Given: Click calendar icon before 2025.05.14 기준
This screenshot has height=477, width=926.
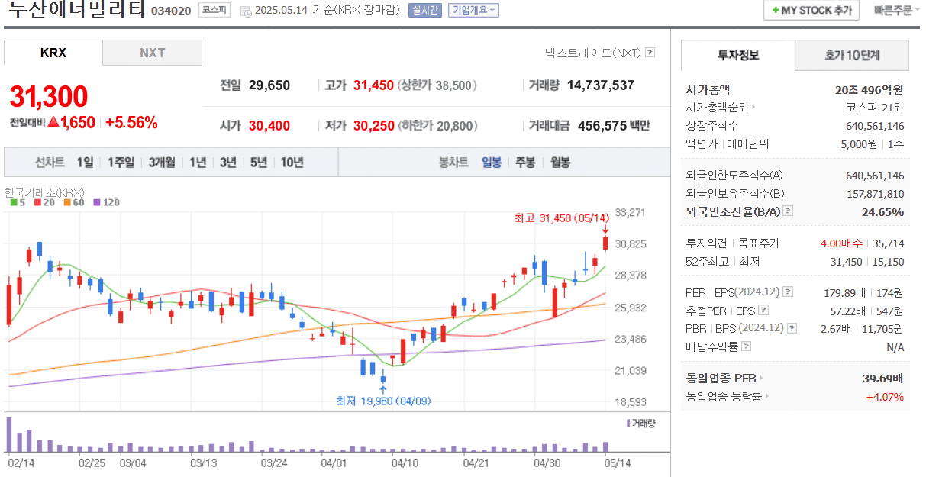Looking at the screenshot, I should (x=245, y=11).
